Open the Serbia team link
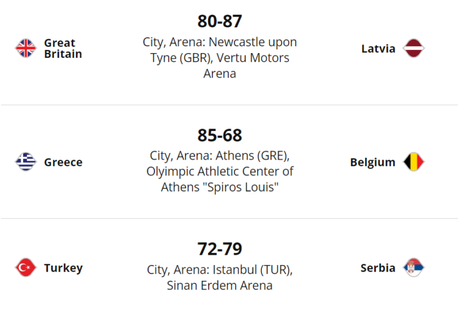The image size is (458, 315). [377, 267]
